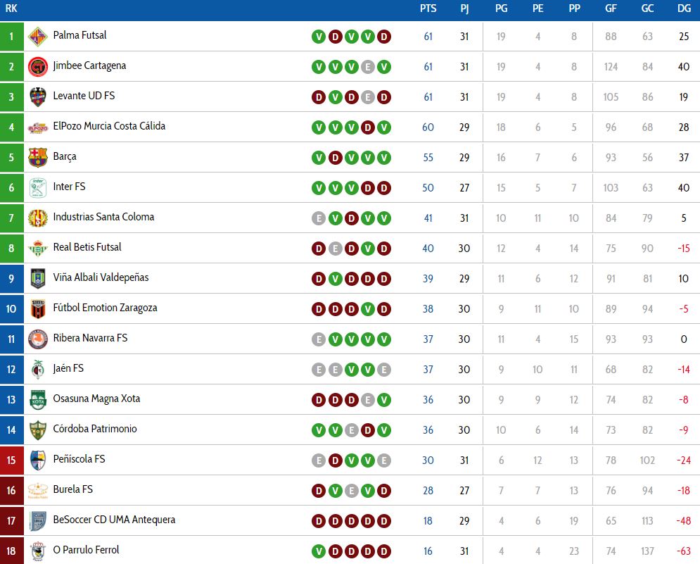
Task: Click the dark red rank 18 badge
Action: coord(11,551)
